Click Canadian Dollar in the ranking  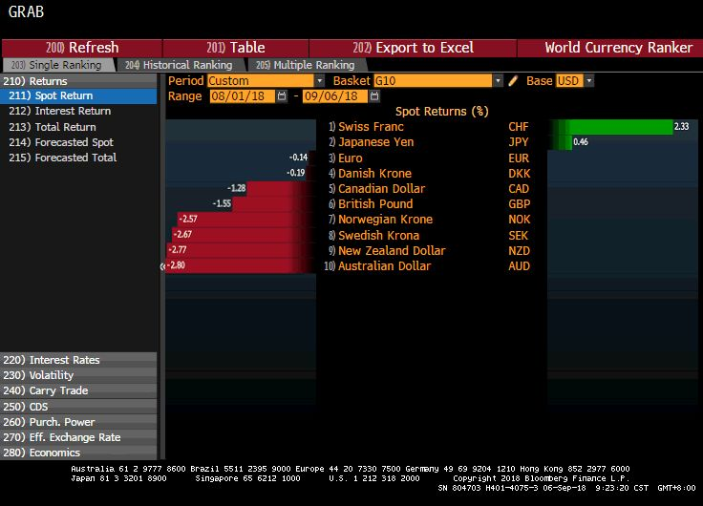pyautogui.click(x=381, y=189)
